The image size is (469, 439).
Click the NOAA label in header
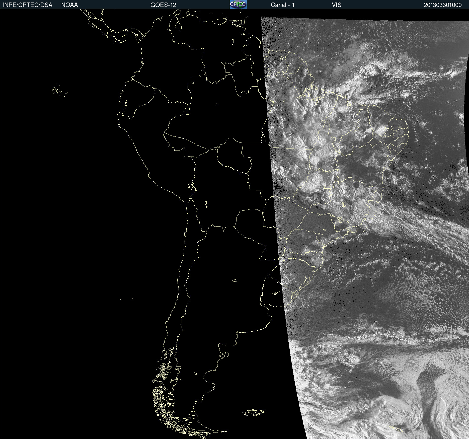click(x=69, y=5)
